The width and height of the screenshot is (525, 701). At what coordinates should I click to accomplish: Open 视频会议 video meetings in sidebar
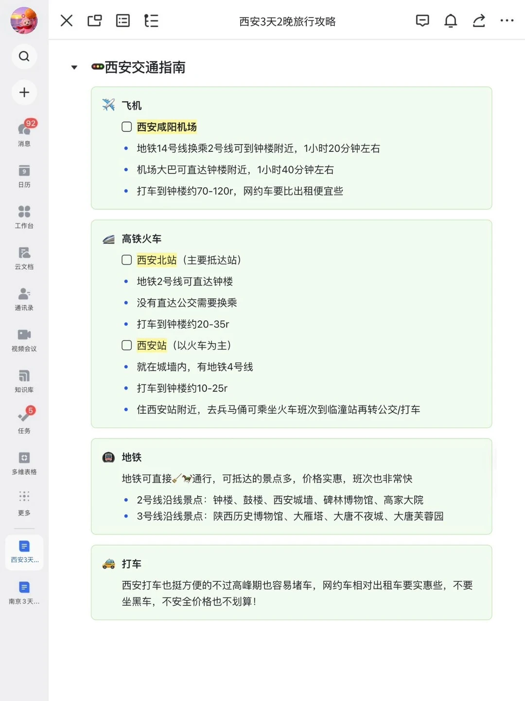[x=24, y=340]
